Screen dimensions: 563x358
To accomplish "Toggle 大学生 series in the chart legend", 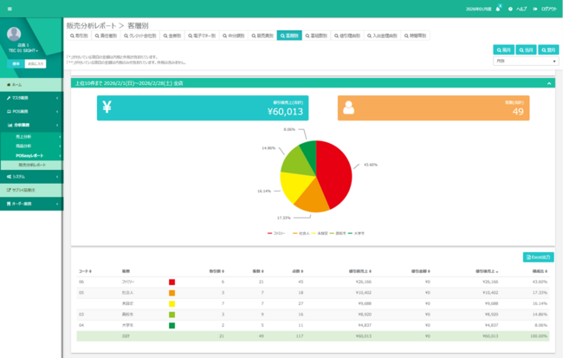I will pos(357,233).
